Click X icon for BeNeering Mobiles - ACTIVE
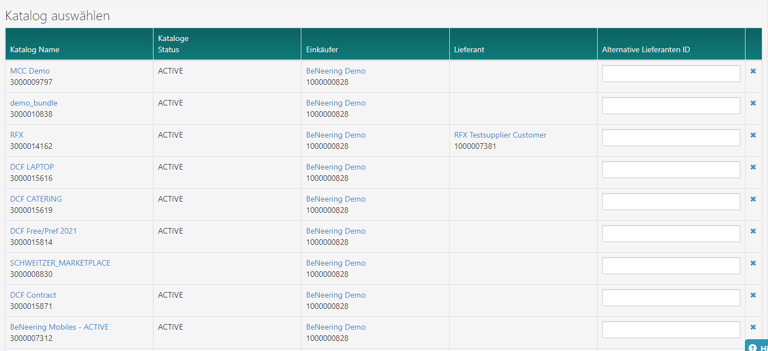Image resolution: width=768 pixels, height=351 pixels. [x=753, y=327]
